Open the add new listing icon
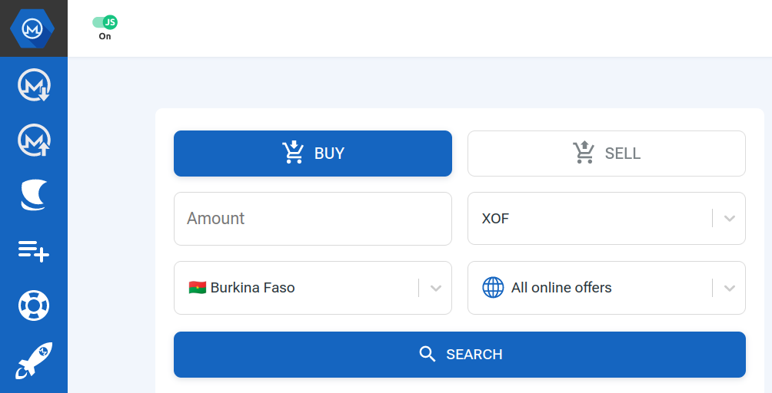 tap(34, 250)
